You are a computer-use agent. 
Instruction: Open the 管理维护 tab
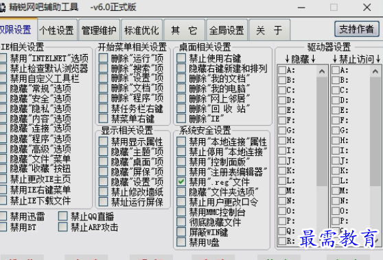pyautogui.click(x=99, y=30)
